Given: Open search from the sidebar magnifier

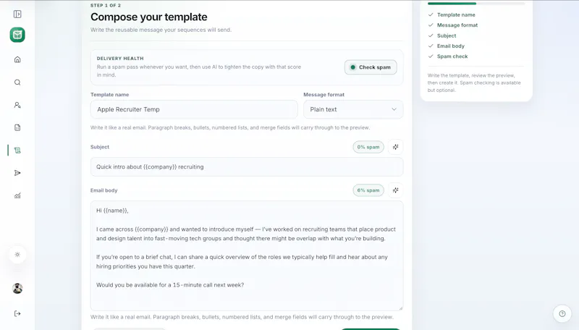Looking at the screenshot, I should coord(17,82).
